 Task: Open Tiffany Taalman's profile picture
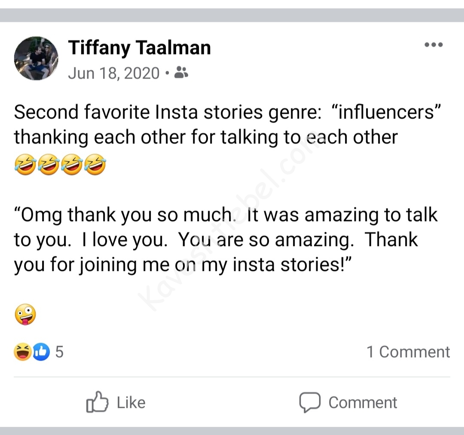click(x=36, y=58)
